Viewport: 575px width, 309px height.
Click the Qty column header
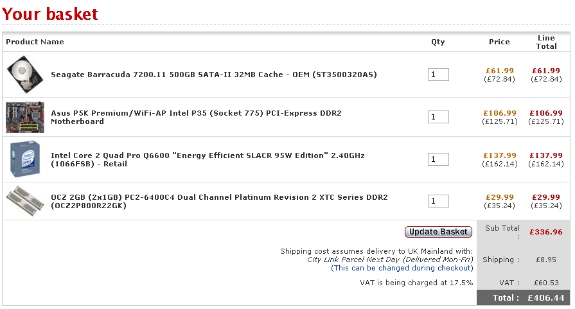(438, 42)
